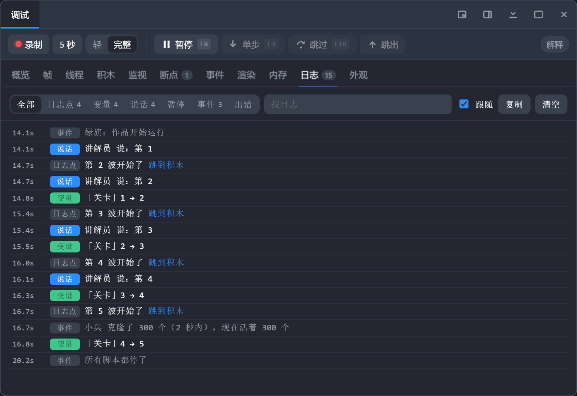Image resolution: width=577 pixels, height=396 pixels.
Task: Click the 20.2s timestamp
Action: click(x=23, y=360)
